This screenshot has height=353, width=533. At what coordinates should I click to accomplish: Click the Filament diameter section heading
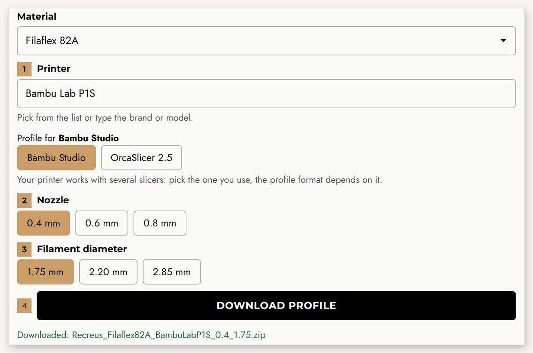point(82,249)
